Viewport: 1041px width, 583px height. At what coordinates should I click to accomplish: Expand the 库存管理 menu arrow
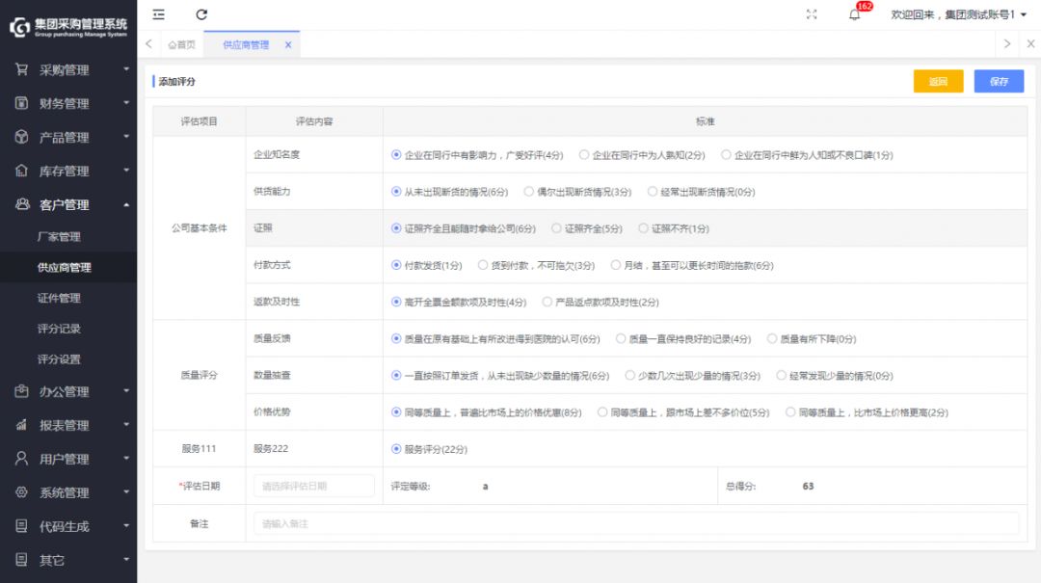point(126,171)
